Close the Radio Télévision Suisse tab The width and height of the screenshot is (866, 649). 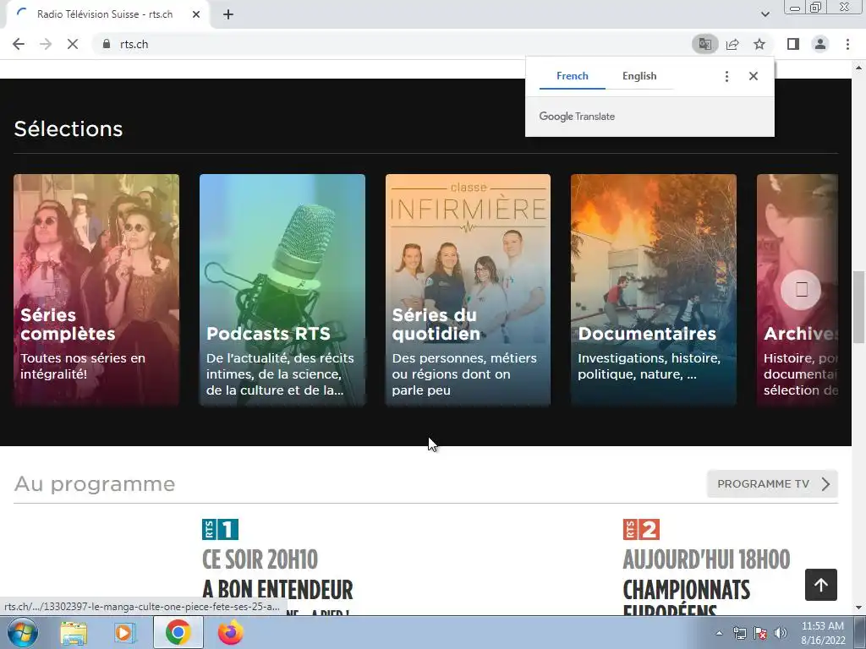coord(196,14)
